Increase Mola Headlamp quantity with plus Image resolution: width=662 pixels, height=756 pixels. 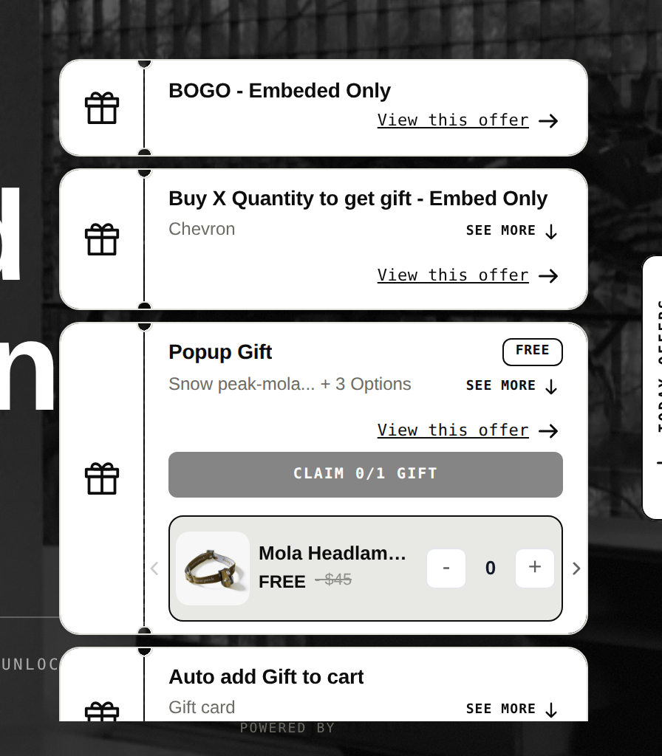535,568
